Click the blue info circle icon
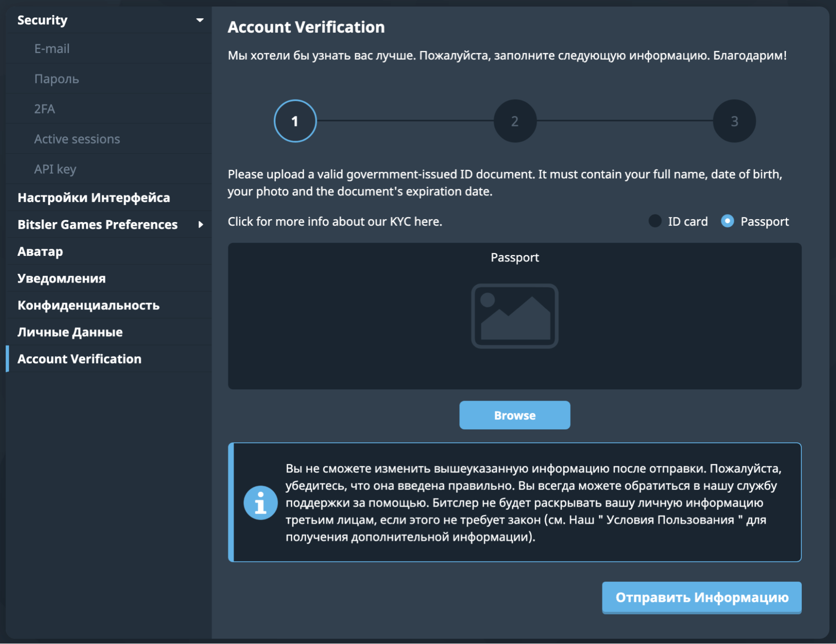The width and height of the screenshot is (836, 644). click(x=261, y=503)
